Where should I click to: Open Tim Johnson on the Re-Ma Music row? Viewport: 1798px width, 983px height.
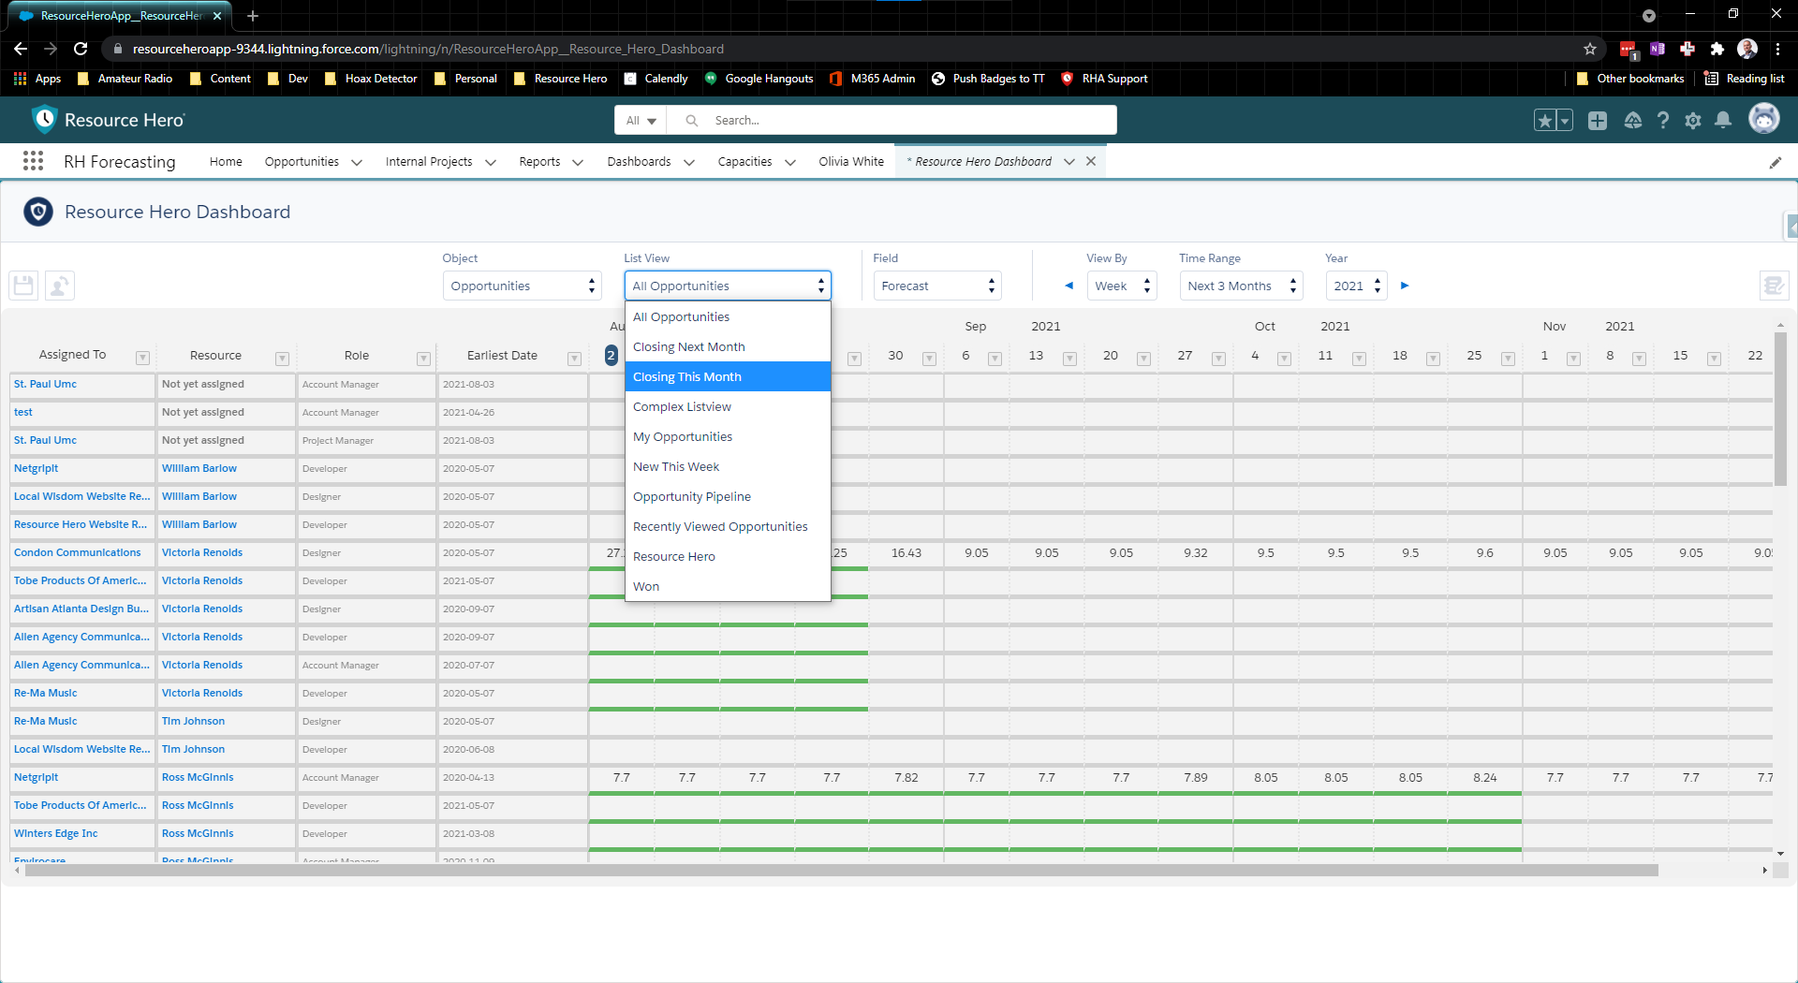click(x=193, y=721)
